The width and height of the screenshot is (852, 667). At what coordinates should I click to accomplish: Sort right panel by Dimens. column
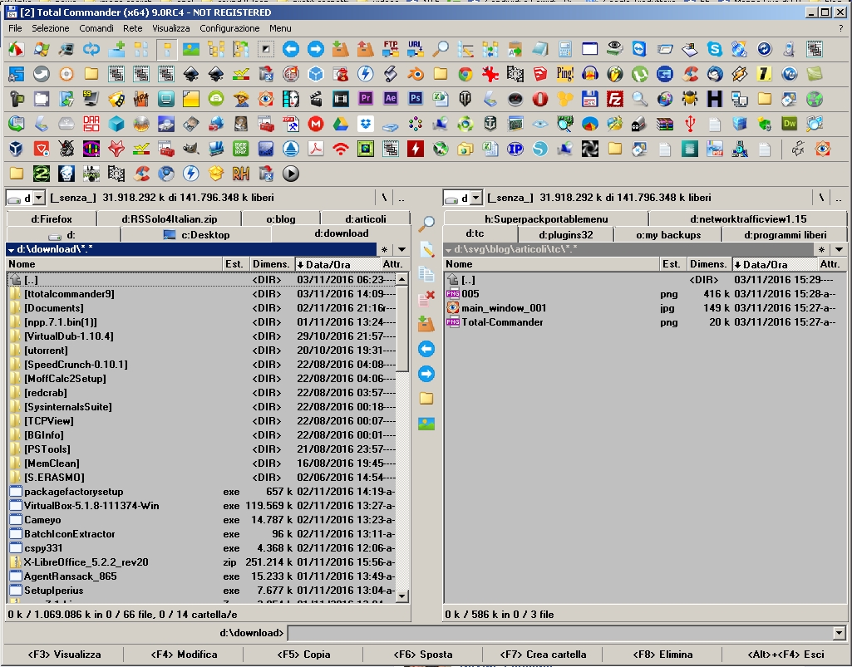(709, 264)
